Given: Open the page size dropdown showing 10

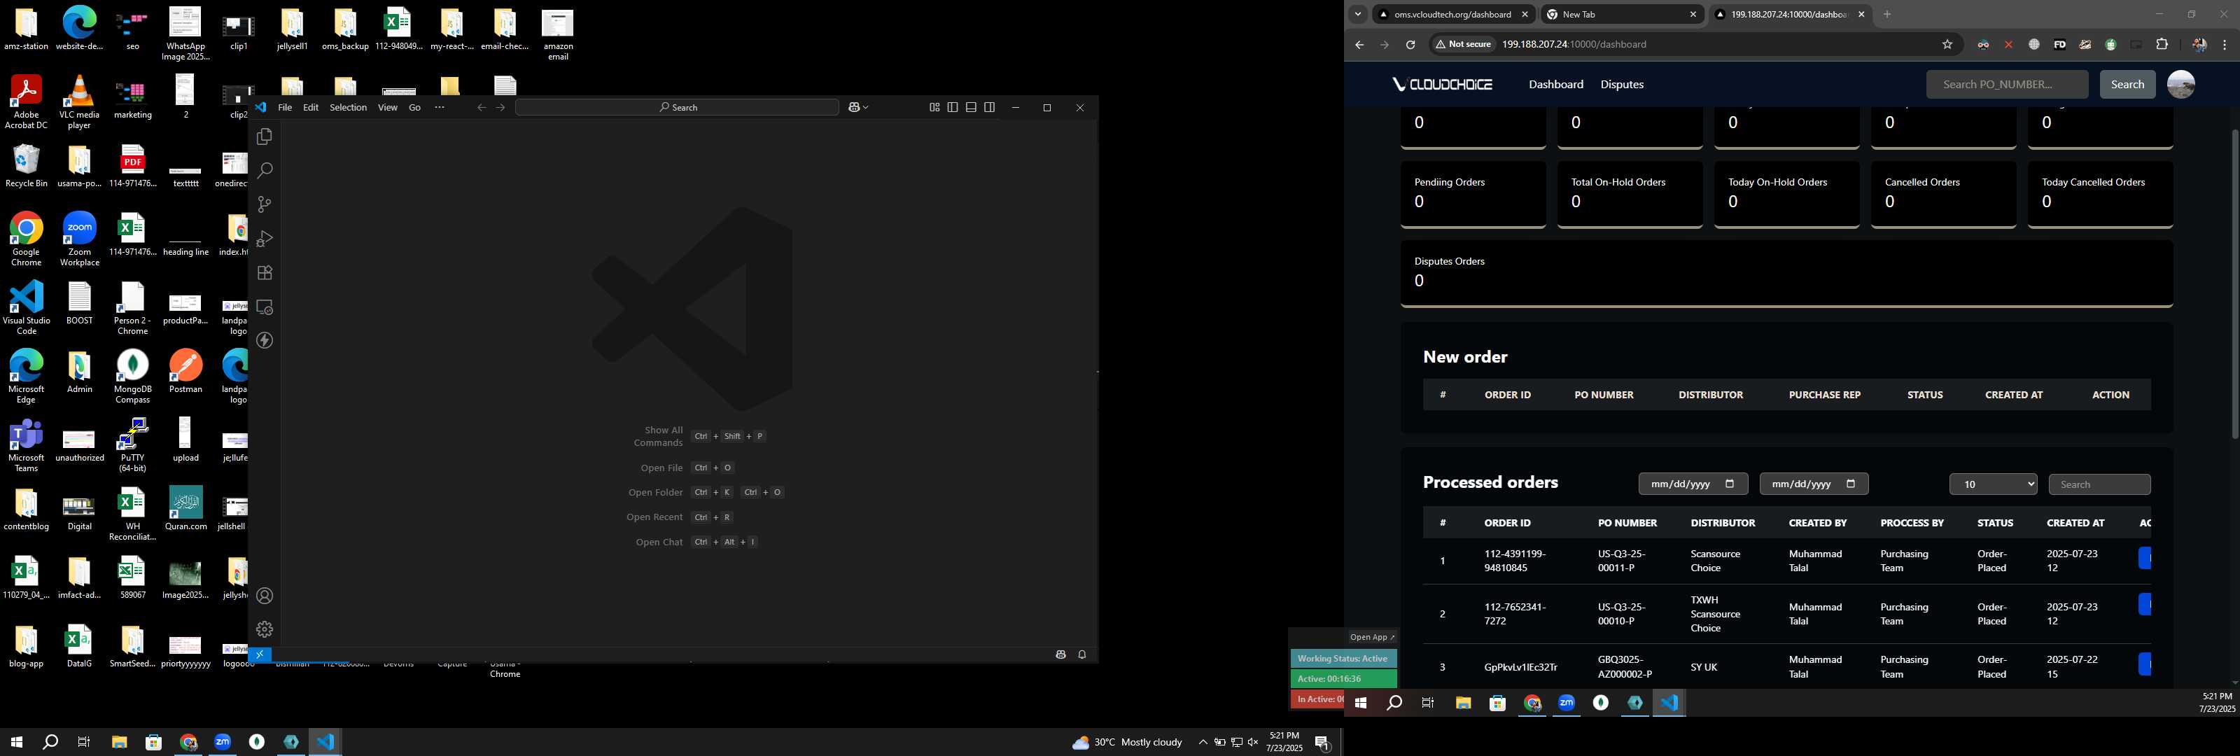Looking at the screenshot, I should [x=1993, y=484].
